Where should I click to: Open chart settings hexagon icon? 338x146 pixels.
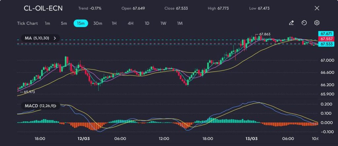[317, 23]
